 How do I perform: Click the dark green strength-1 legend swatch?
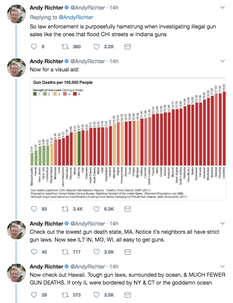[35, 94]
